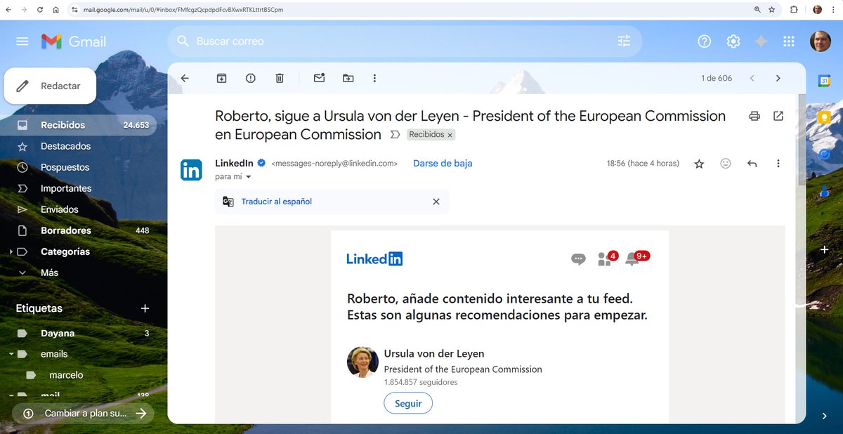Hide the right side panel

[825, 416]
